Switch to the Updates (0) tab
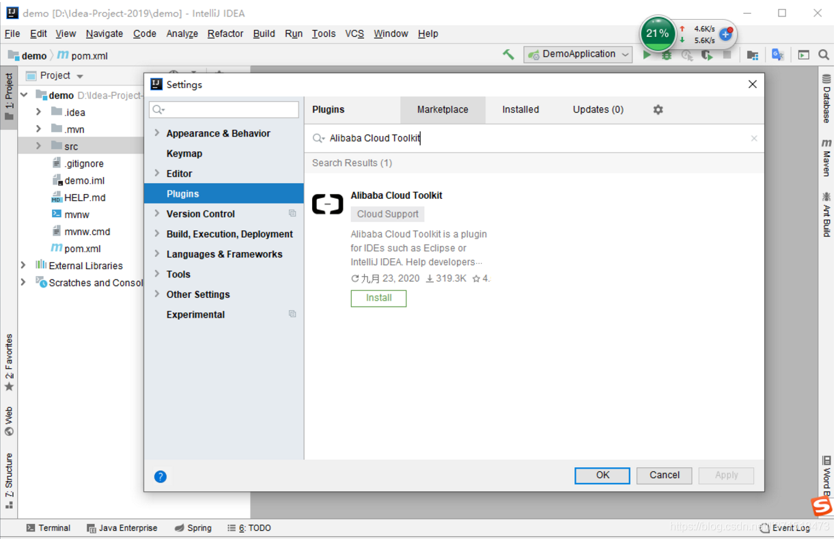The width and height of the screenshot is (836, 539). pyautogui.click(x=598, y=109)
